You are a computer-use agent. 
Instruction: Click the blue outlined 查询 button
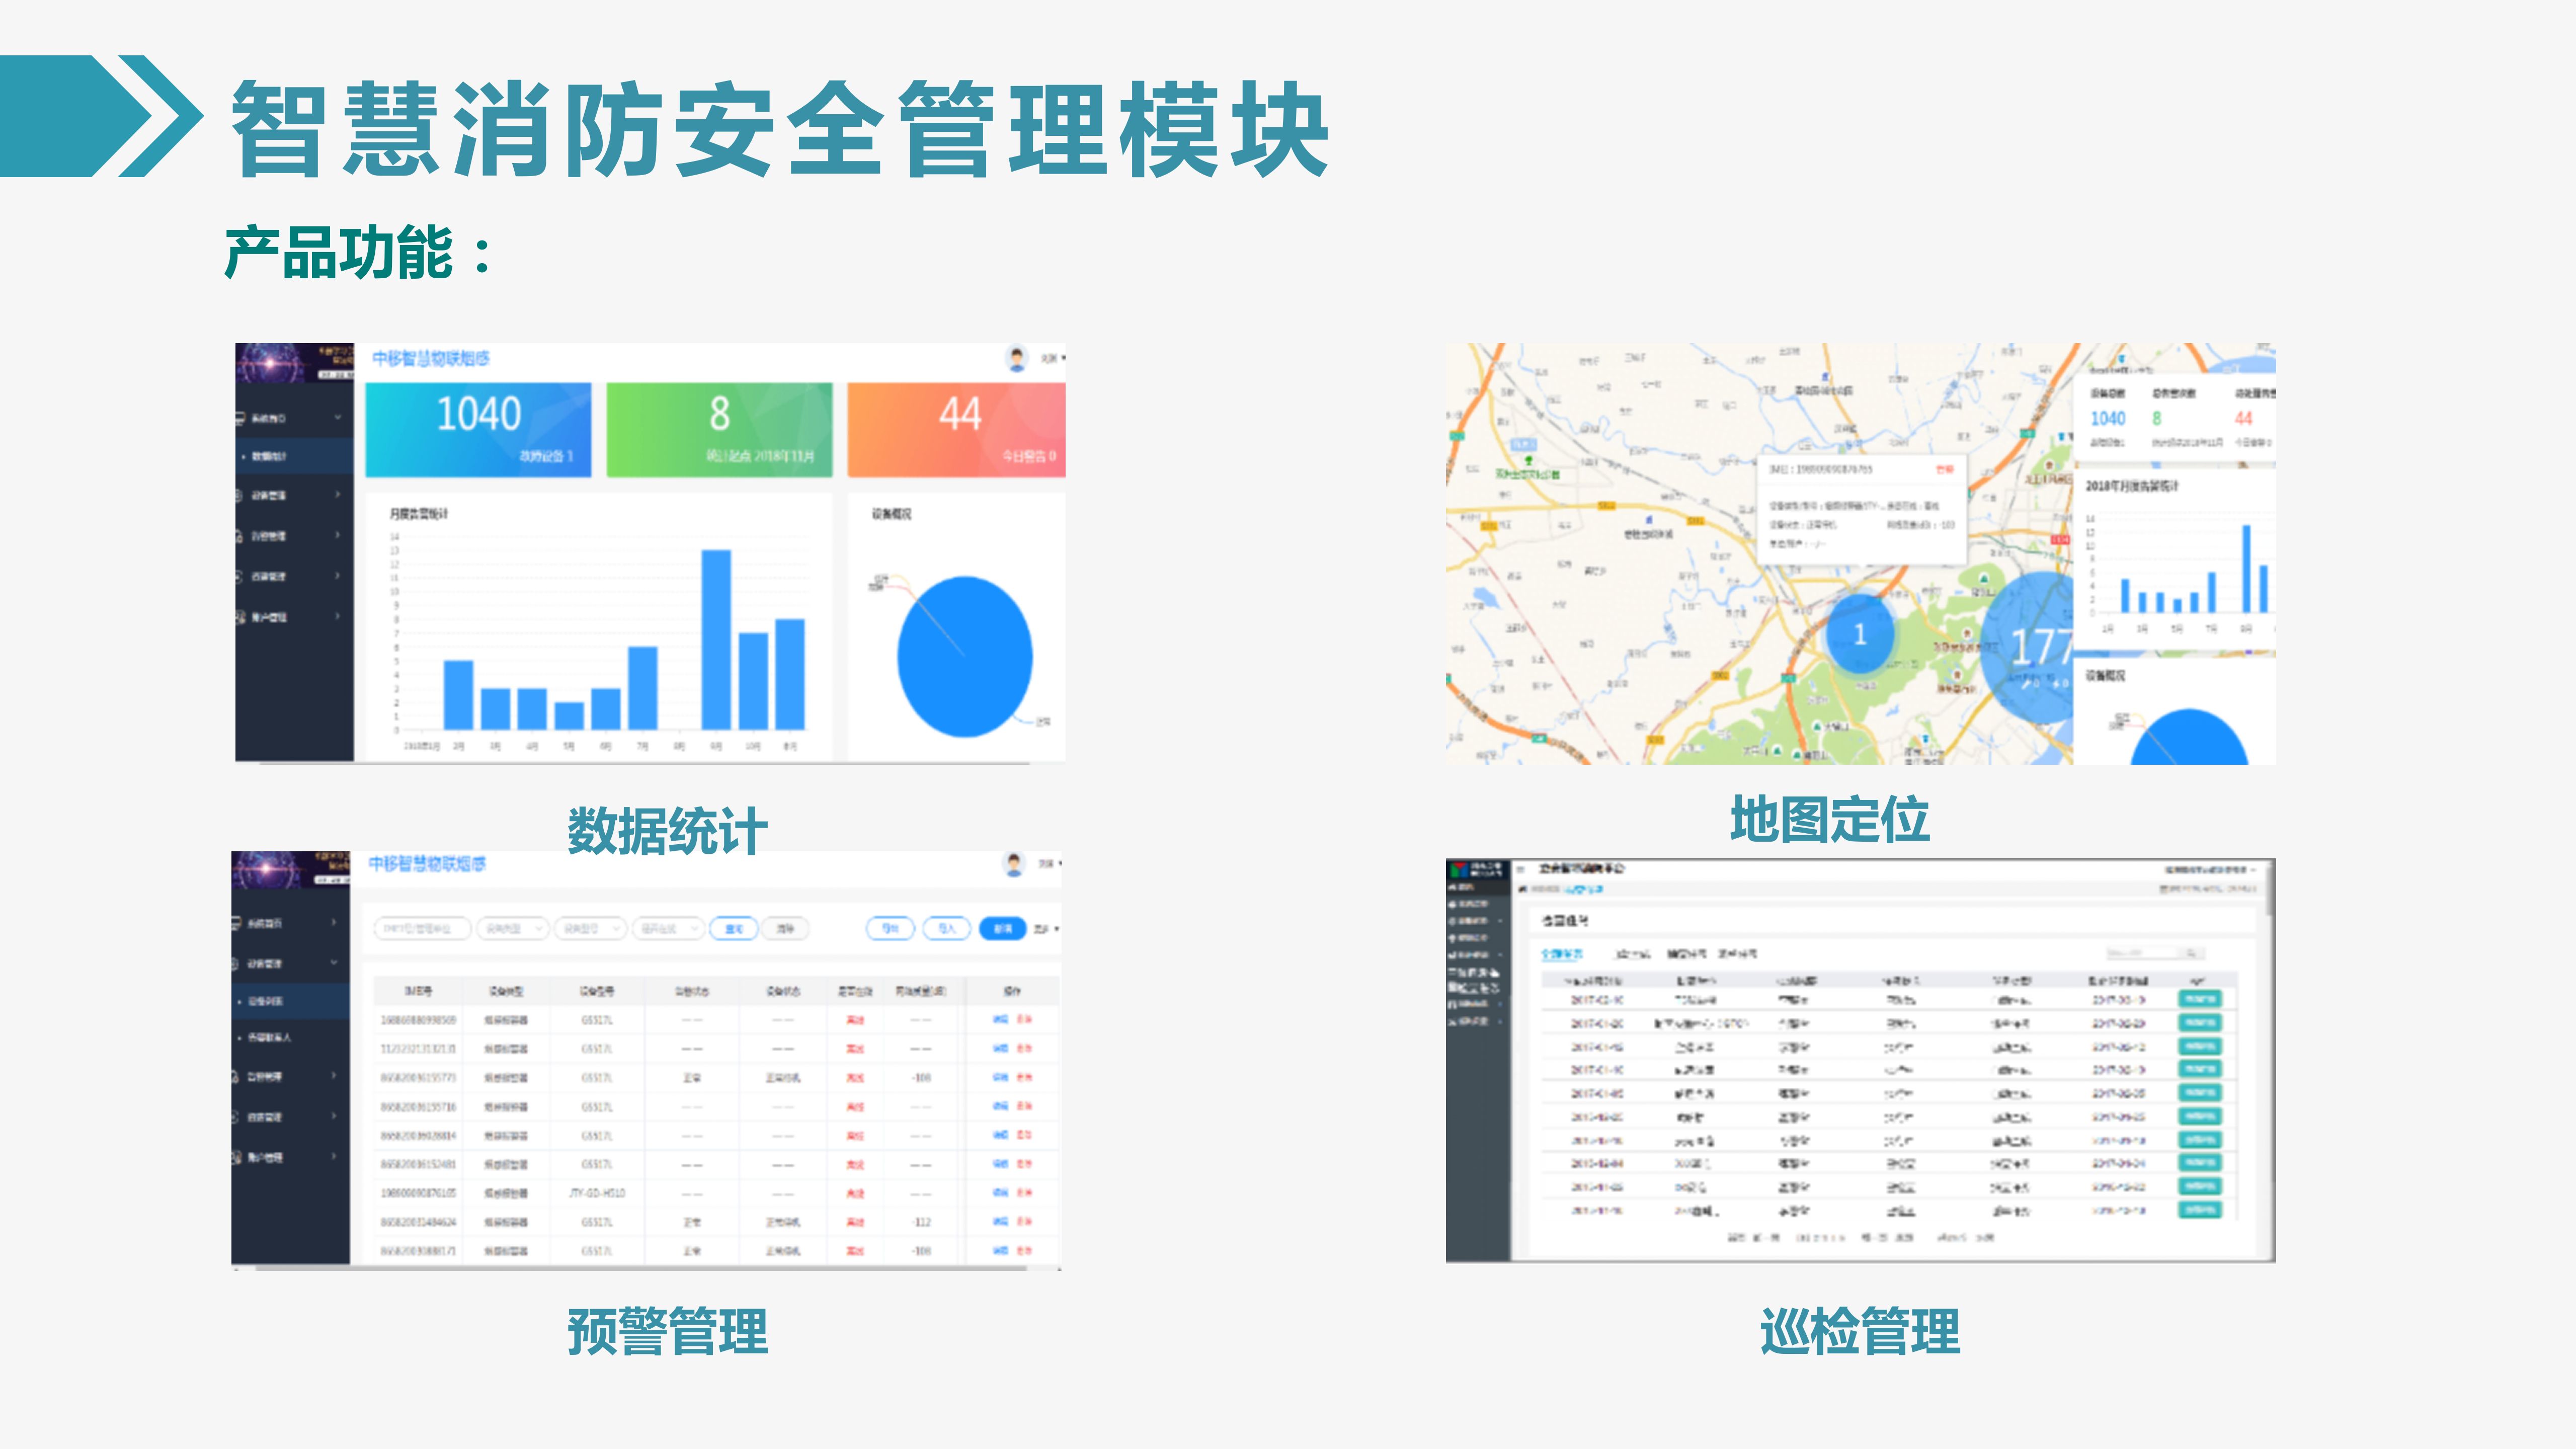pos(734,929)
